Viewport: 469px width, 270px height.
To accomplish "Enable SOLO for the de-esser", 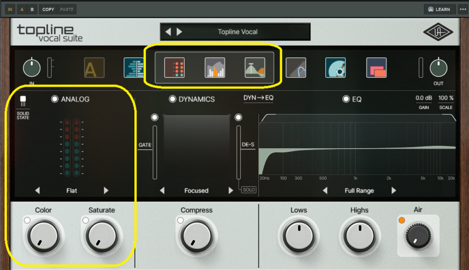I will (248, 190).
